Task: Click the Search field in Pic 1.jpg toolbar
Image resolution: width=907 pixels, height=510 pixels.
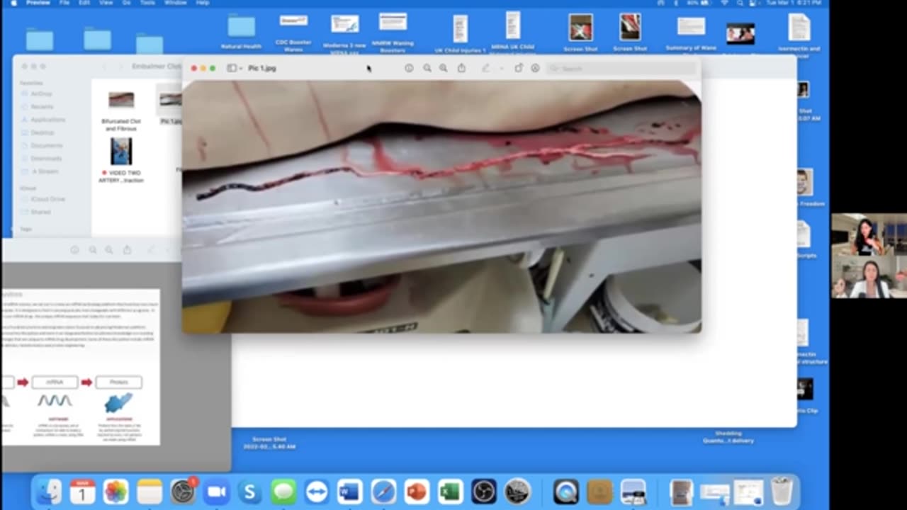Action: point(621,68)
